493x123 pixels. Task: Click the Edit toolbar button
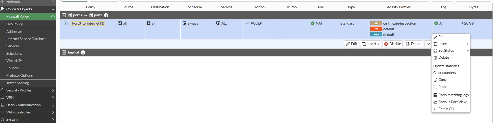[x=352, y=44]
